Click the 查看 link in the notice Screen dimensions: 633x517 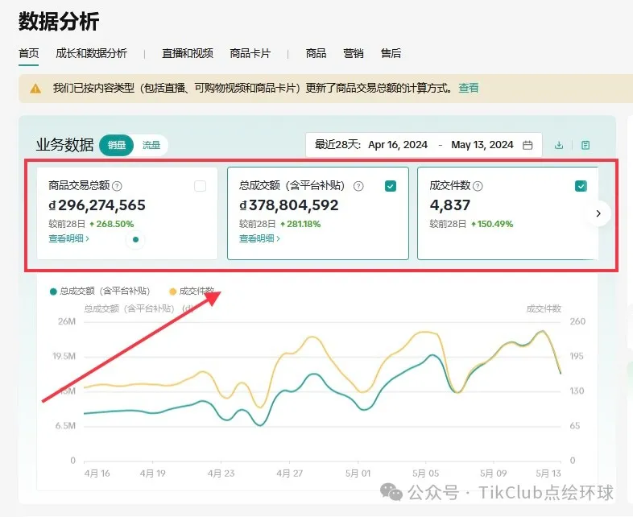tap(469, 89)
